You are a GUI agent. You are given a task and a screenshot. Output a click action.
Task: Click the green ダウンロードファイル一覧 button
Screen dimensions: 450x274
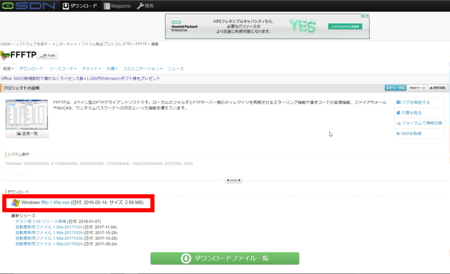pos(225,258)
